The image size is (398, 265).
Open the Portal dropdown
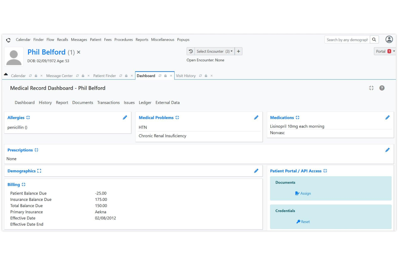385,51
